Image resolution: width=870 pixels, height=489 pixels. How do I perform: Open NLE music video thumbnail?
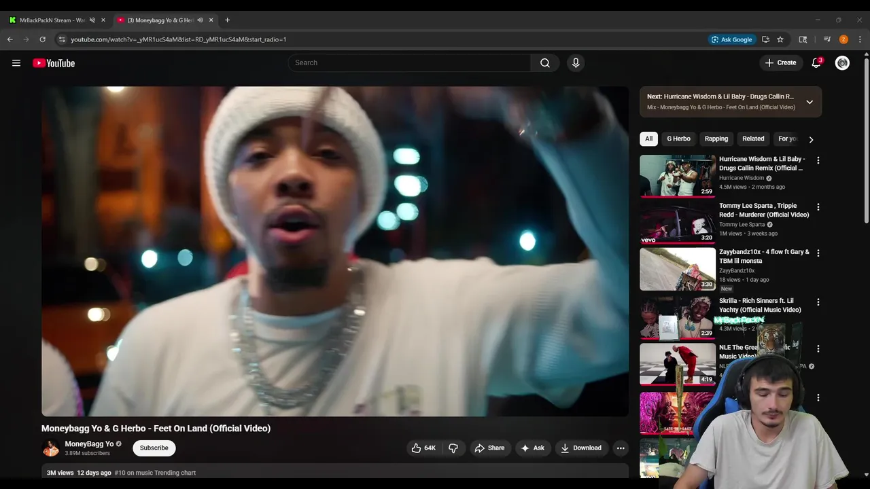(x=678, y=364)
